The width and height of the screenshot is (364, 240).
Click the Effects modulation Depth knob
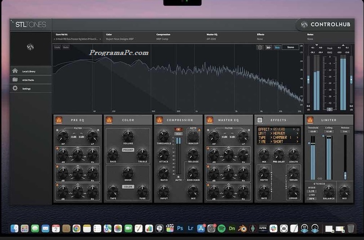pyautogui.click(x=264, y=173)
